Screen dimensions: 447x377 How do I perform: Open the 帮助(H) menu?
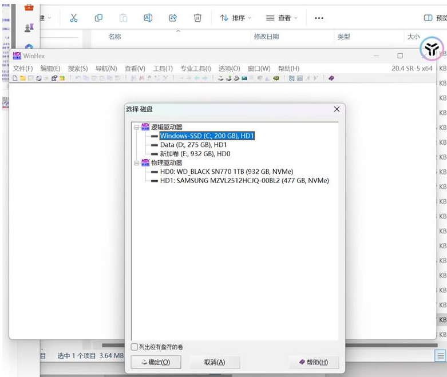coord(288,69)
